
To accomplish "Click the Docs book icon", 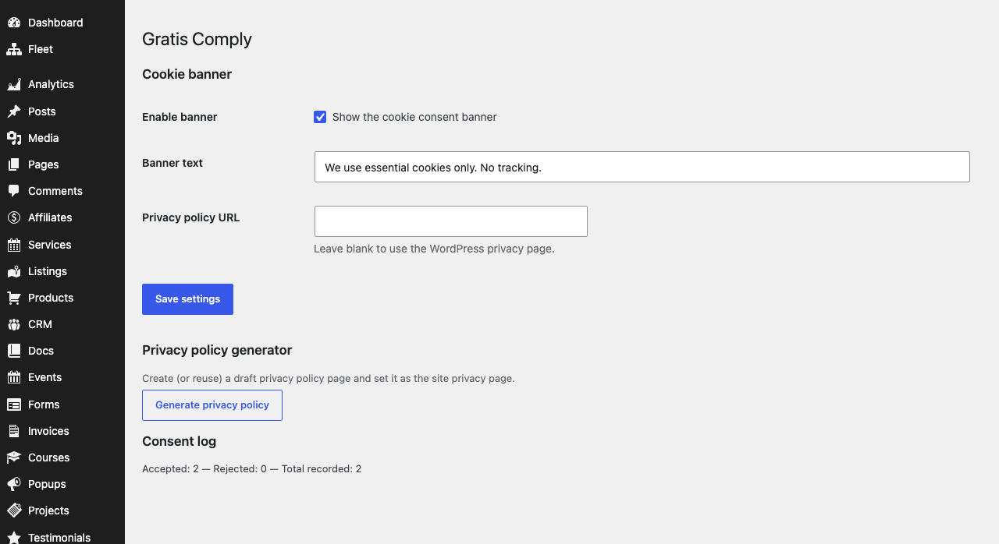I will (x=14, y=351).
